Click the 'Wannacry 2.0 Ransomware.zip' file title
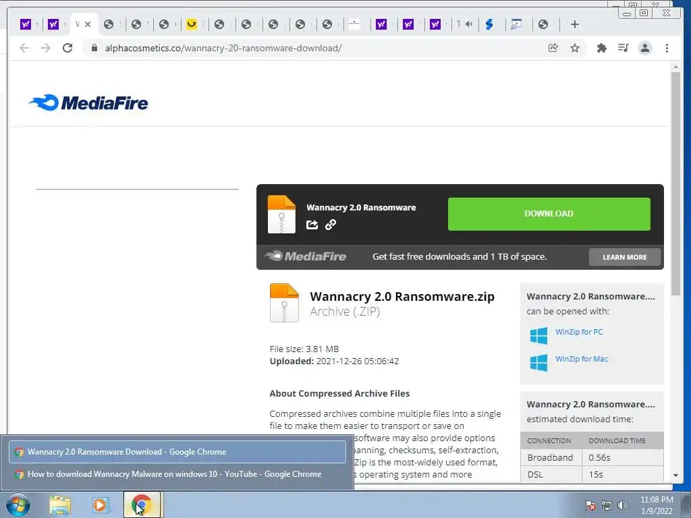This screenshot has width=691, height=518. pos(402,296)
